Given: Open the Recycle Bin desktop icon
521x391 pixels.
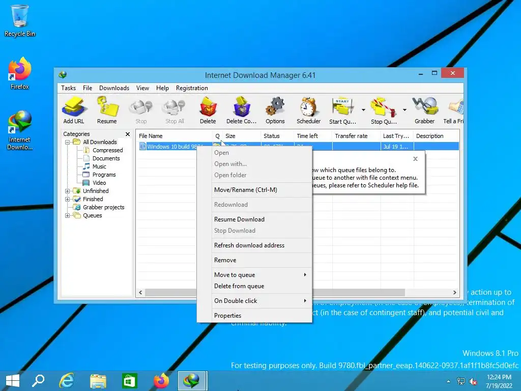Looking at the screenshot, I should coord(20,20).
